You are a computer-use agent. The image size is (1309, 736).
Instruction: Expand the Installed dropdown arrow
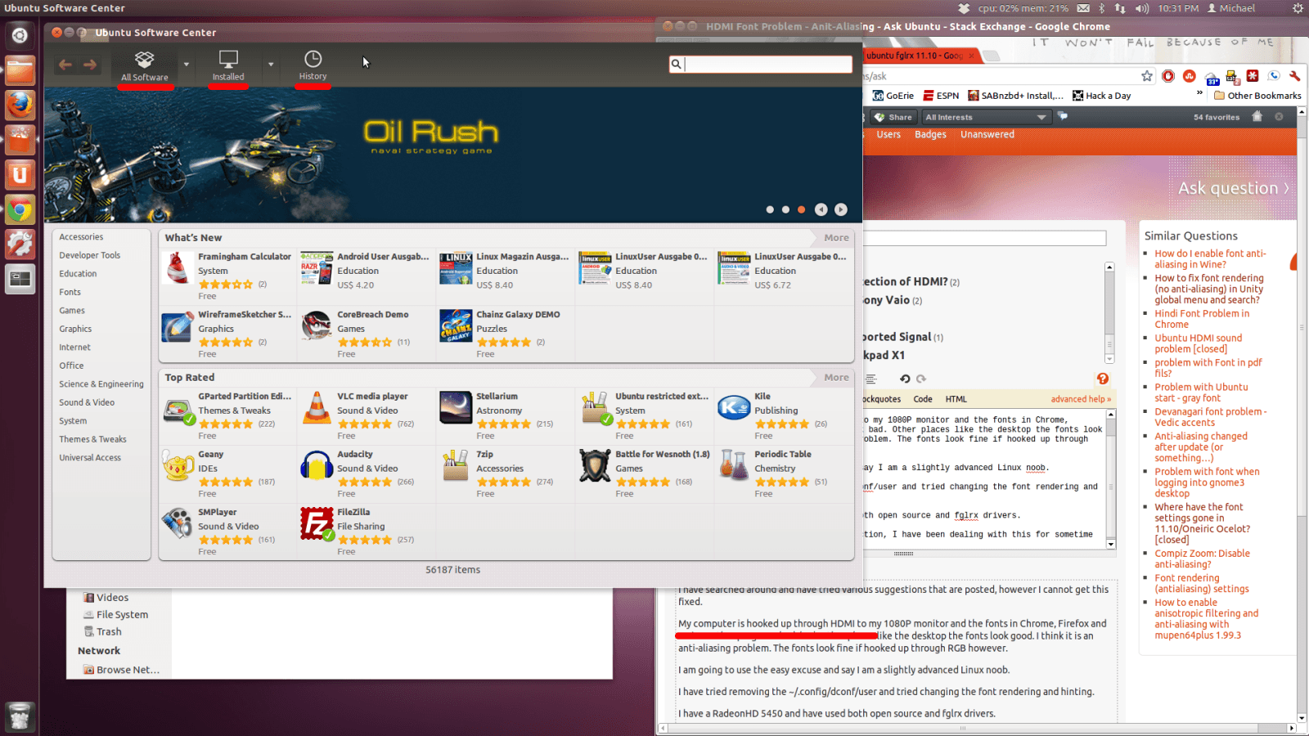pyautogui.click(x=271, y=65)
